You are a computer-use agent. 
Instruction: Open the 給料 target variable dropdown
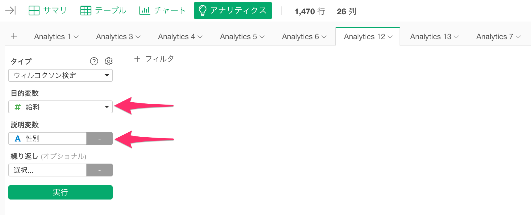click(60, 107)
